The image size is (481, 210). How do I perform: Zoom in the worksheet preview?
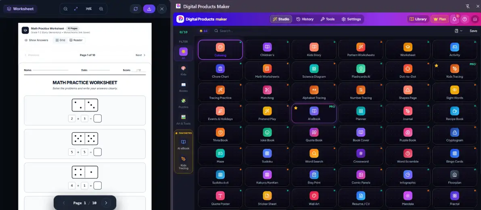101,9
